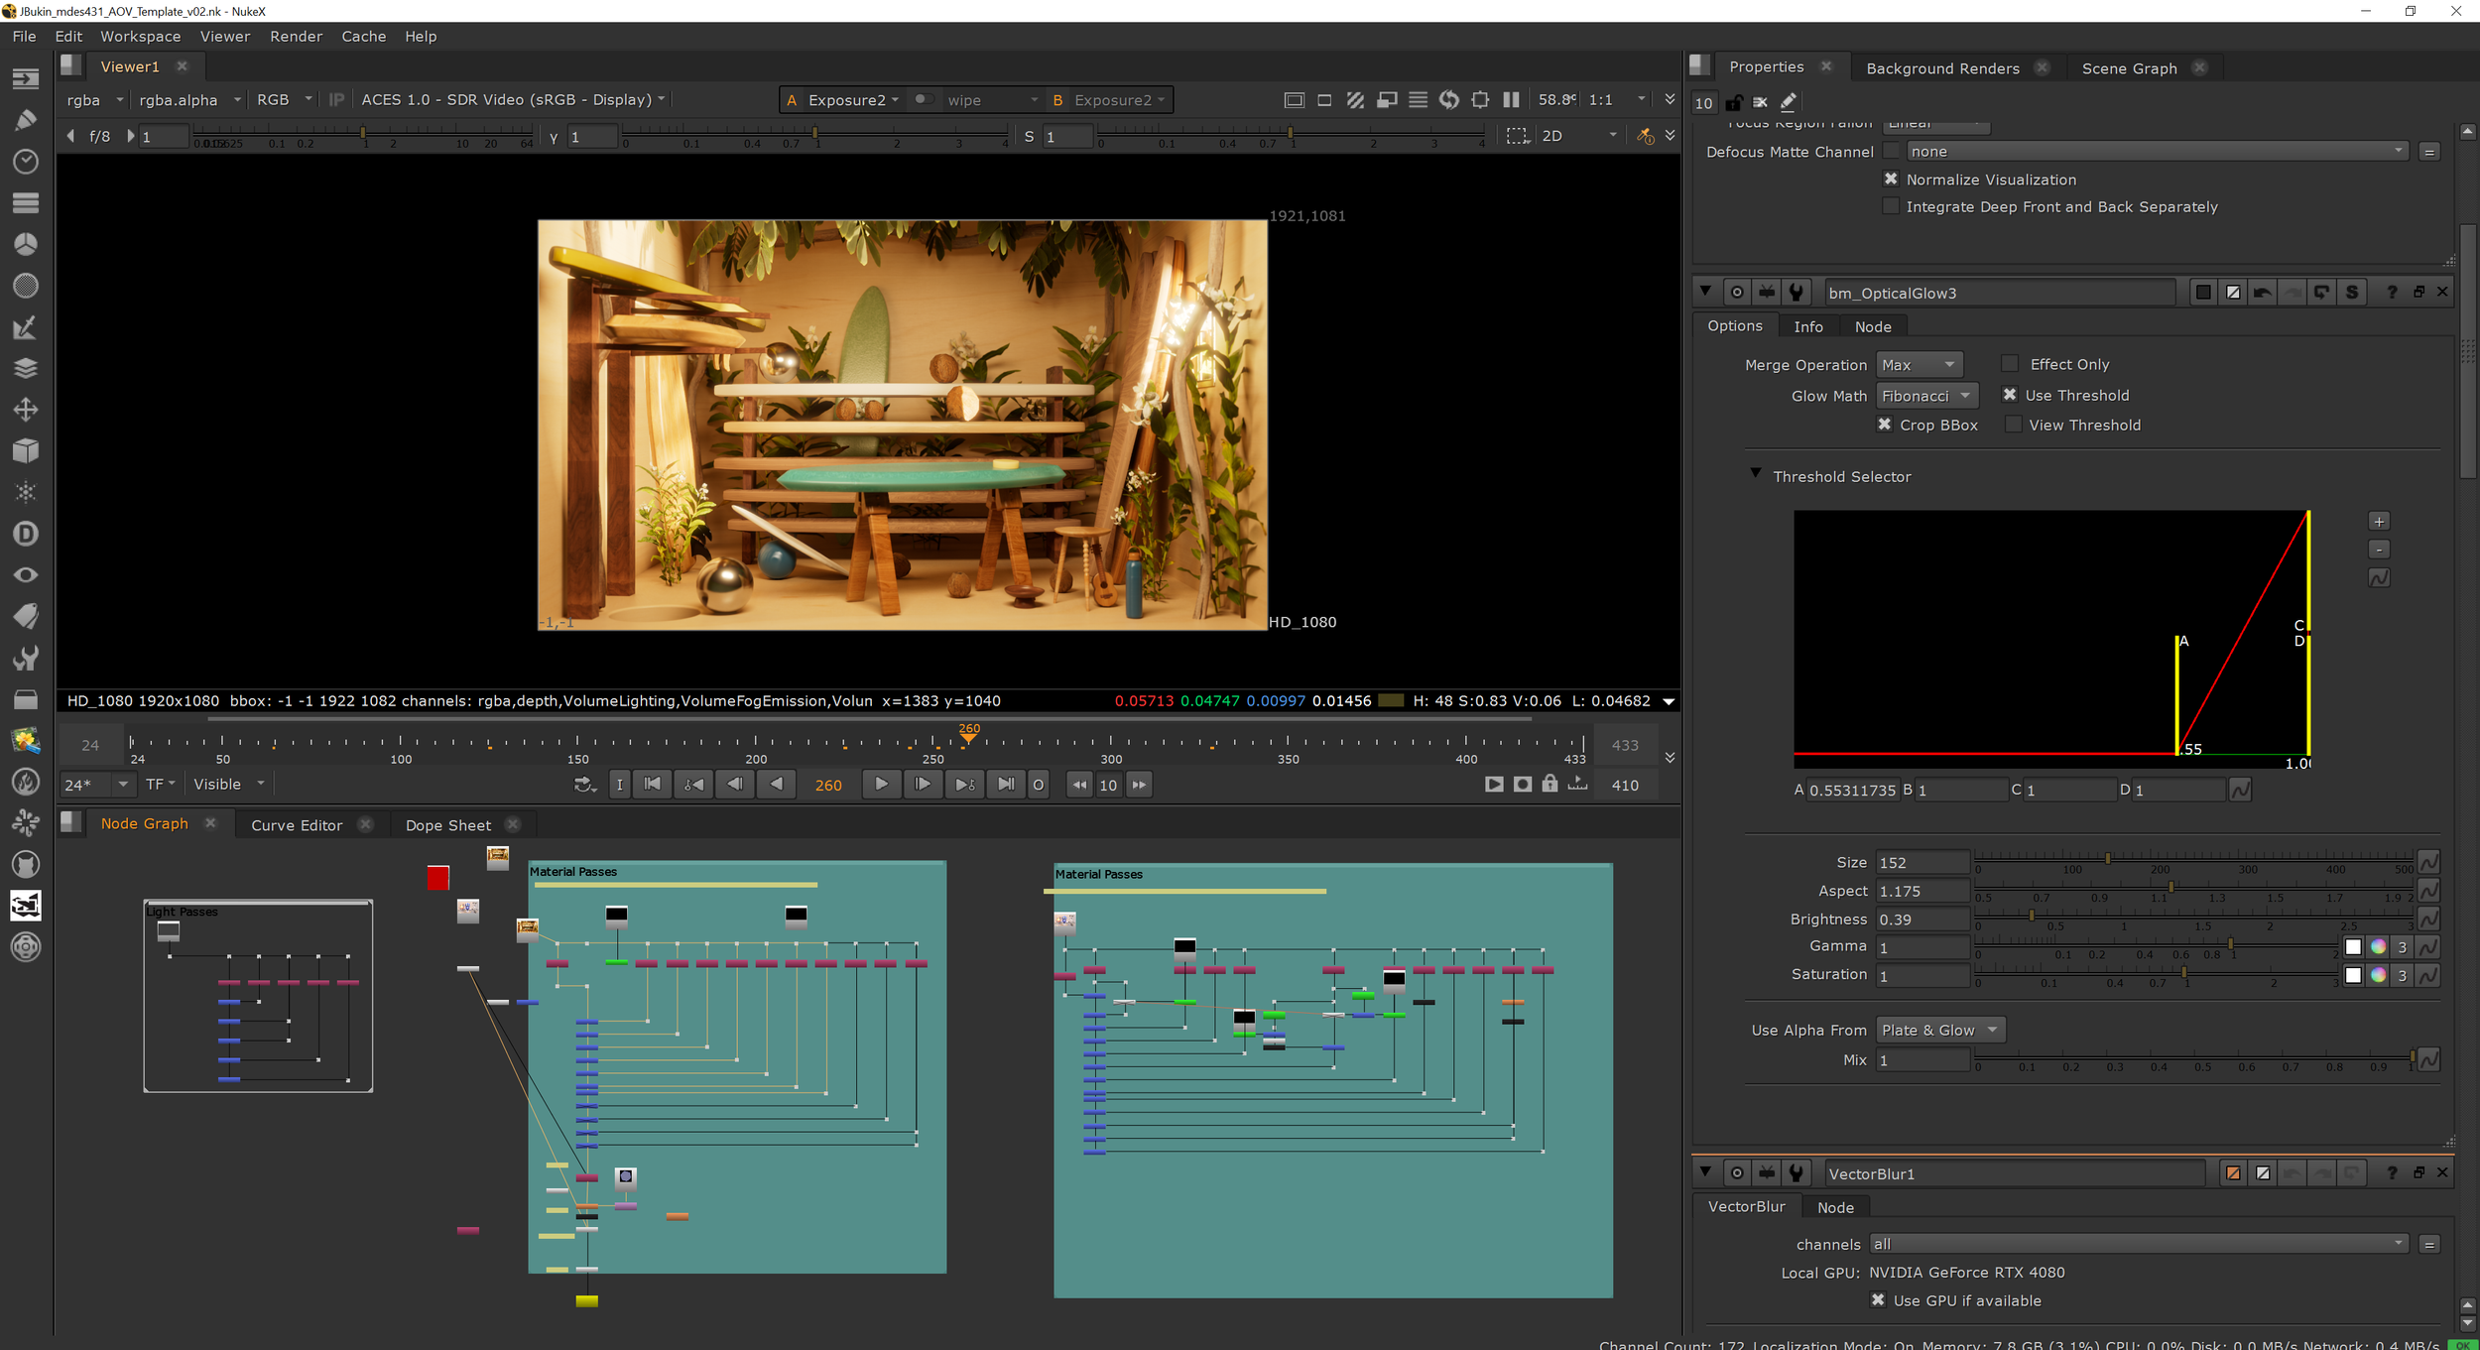Open the Deep nodes D icon
Screen dimensions: 2480x1350
26,534
